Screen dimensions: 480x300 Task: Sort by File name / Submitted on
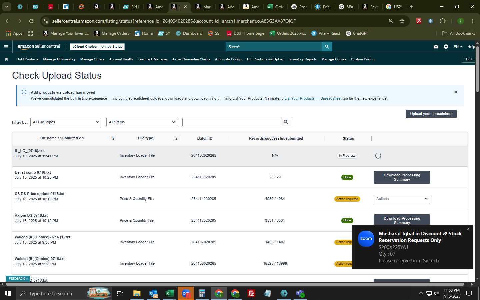[x=113, y=138]
